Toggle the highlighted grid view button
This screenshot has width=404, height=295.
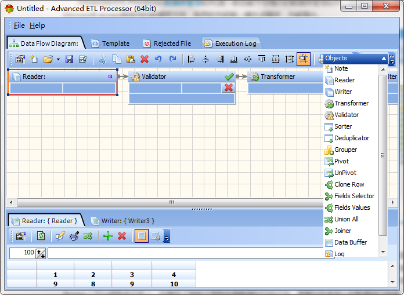click(142, 236)
